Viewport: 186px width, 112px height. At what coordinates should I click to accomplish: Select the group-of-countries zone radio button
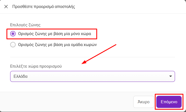(13, 45)
